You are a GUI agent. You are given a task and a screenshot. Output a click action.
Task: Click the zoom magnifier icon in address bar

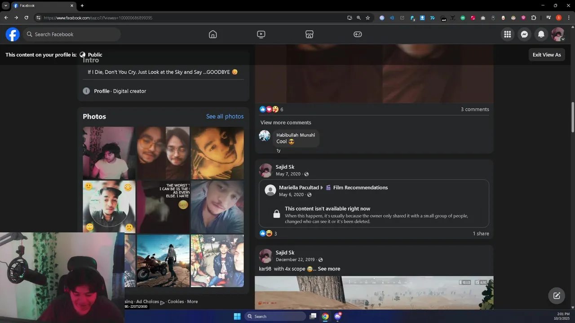(x=358, y=18)
